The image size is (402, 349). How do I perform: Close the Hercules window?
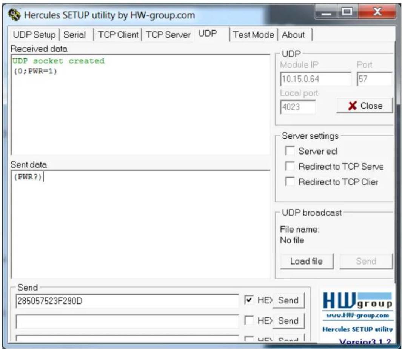tap(377, 12)
